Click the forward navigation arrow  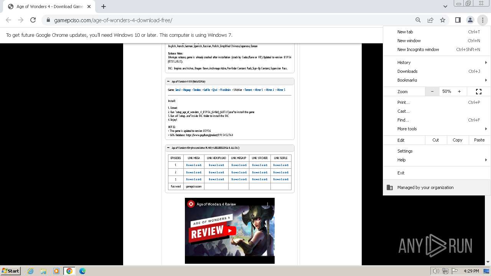(x=21, y=20)
